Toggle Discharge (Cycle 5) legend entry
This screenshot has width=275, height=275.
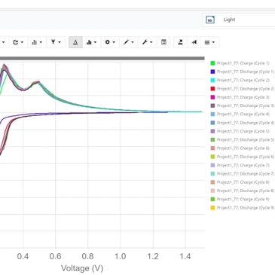click(242, 140)
